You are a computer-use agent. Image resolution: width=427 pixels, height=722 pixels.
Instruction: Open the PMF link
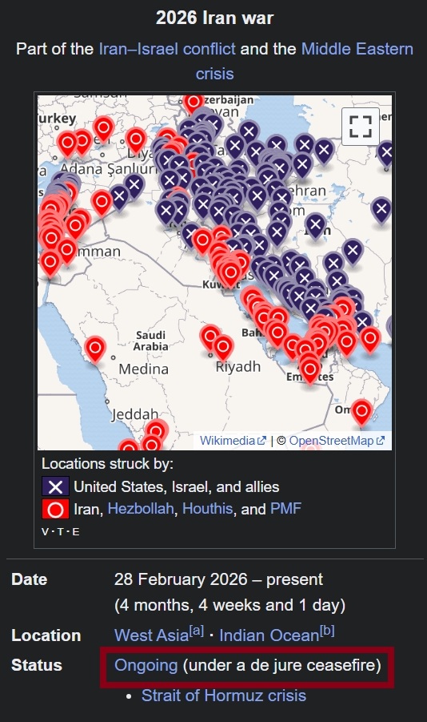tap(286, 509)
